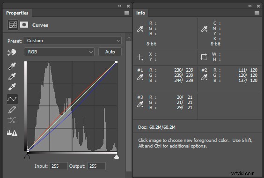The width and height of the screenshot is (264, 178).
Task: Click the Doc: 60.2M/60.2M readout
Action: tap(157, 127)
